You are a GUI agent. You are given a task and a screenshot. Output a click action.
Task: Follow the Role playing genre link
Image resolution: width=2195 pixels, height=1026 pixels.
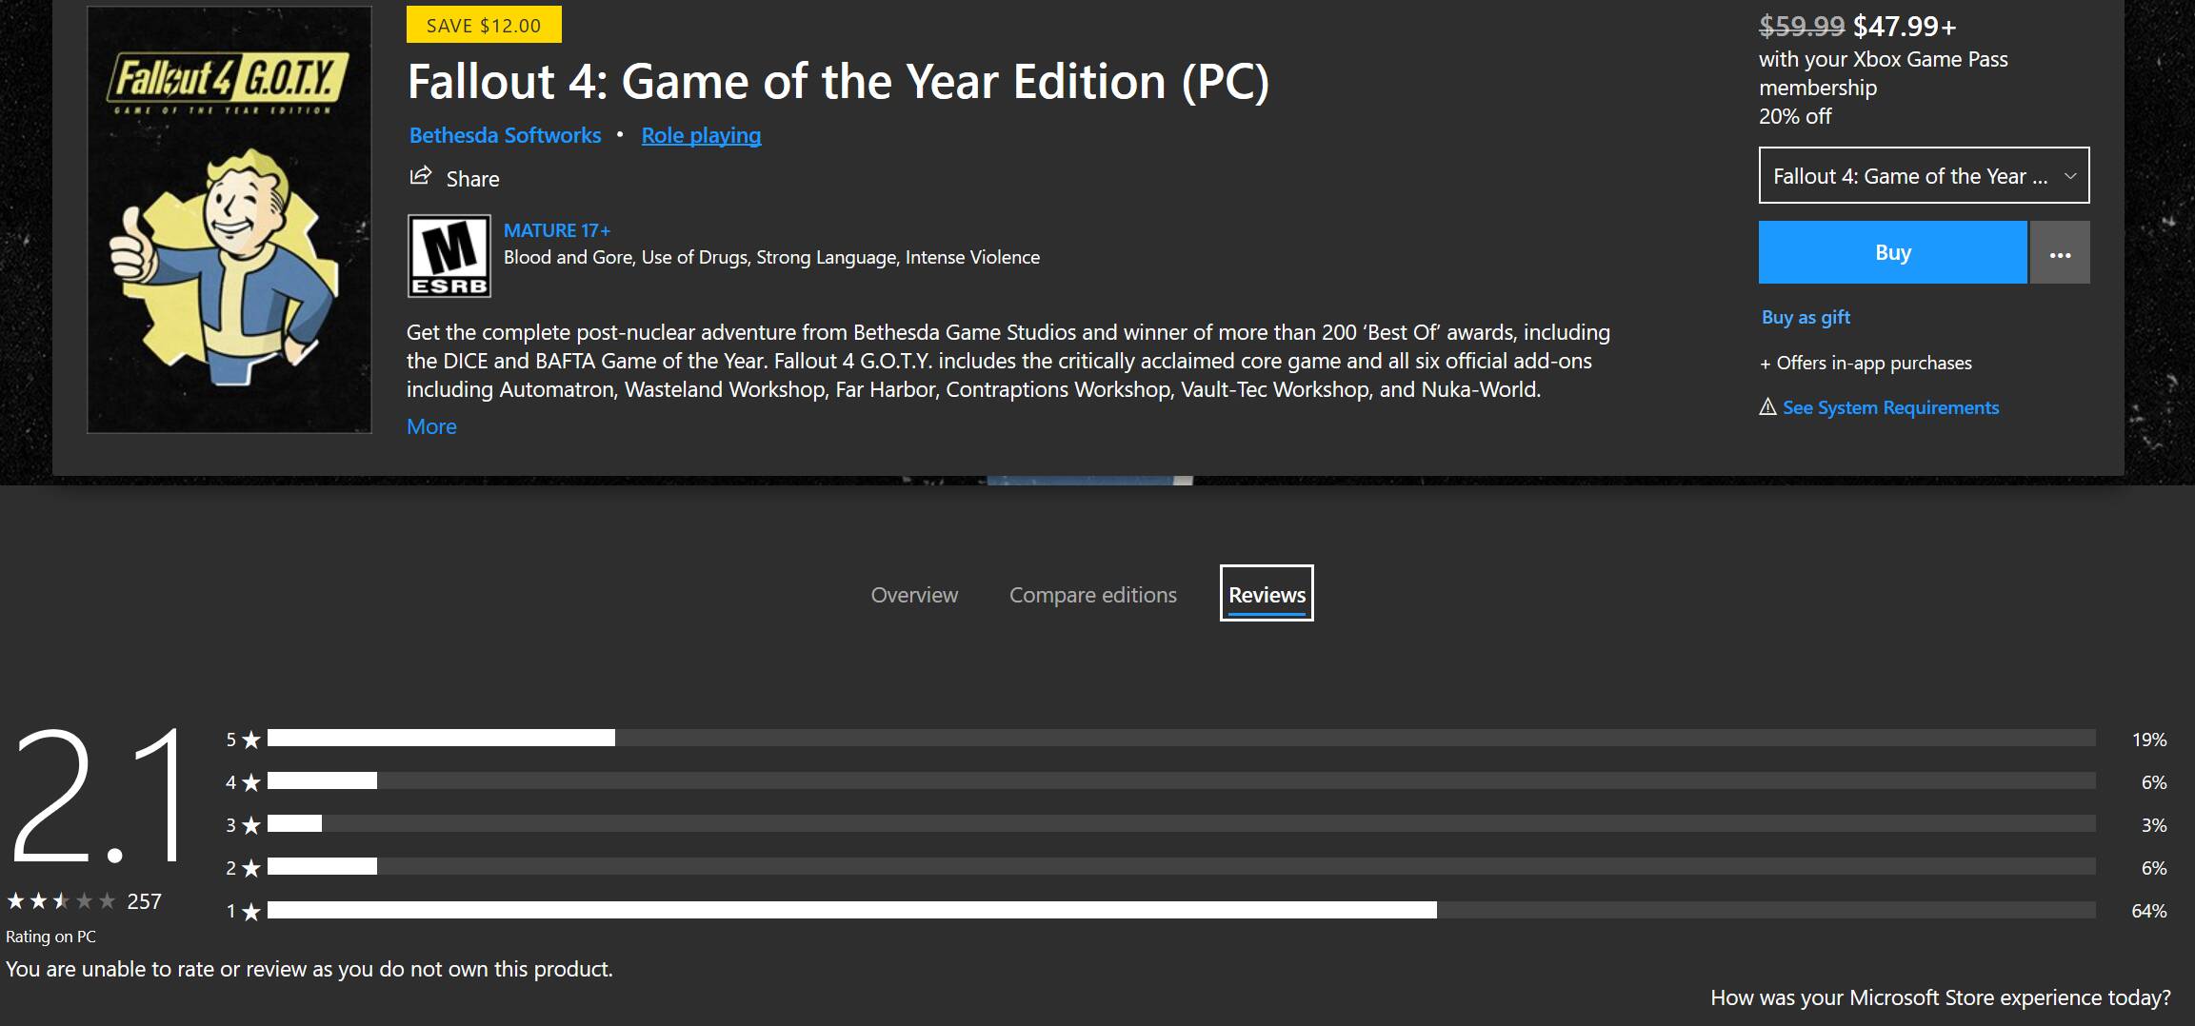(x=701, y=135)
